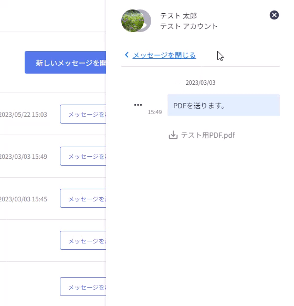Click the 15:49 message timestamp

pos(155,112)
